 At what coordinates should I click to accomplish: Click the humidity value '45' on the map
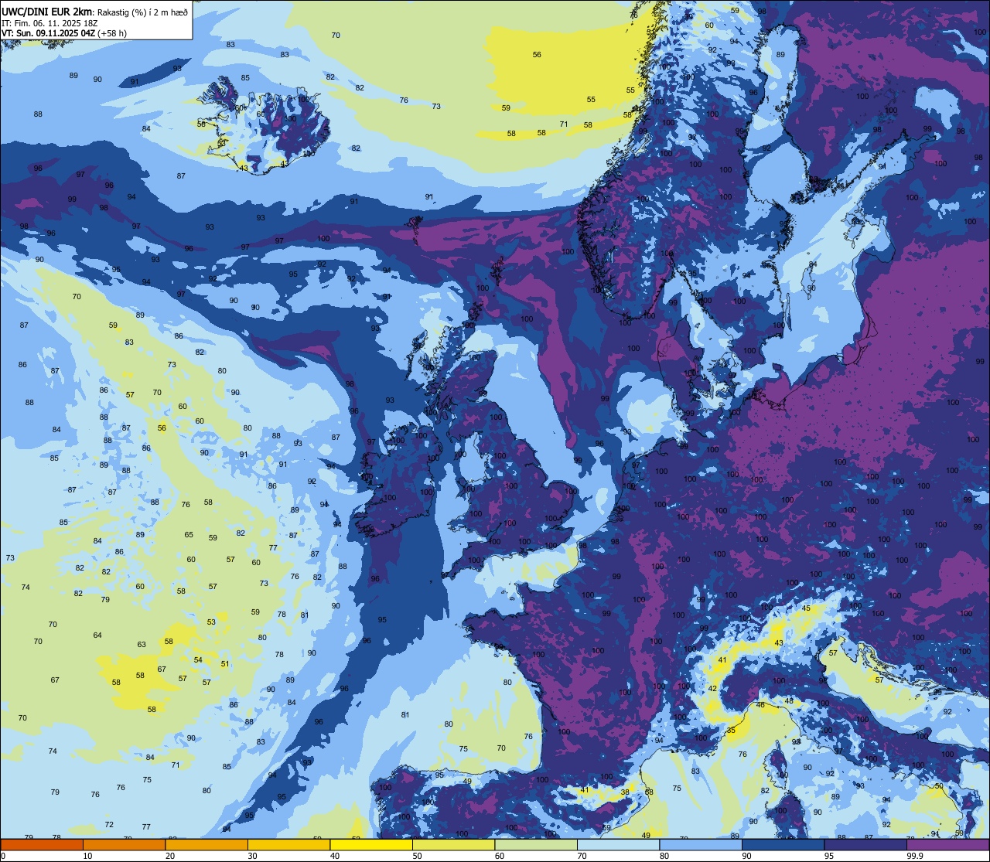point(806,608)
